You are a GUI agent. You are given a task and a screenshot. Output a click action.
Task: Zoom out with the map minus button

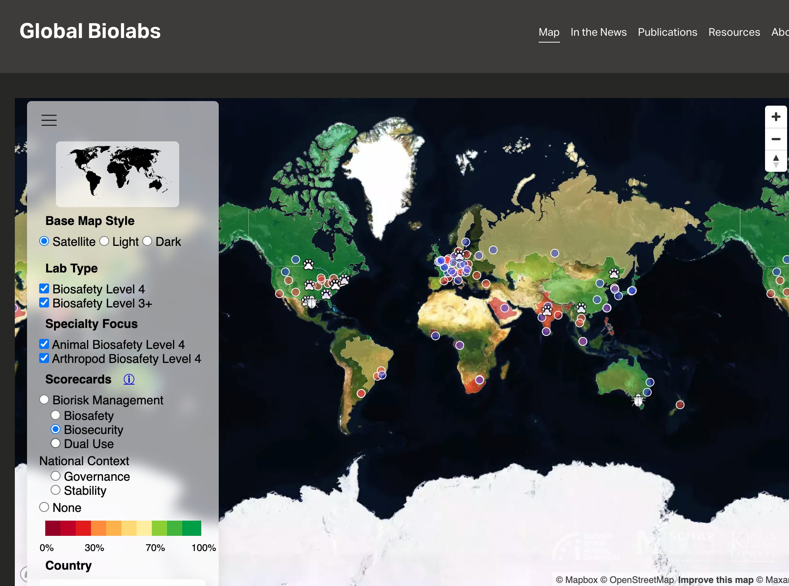point(776,139)
